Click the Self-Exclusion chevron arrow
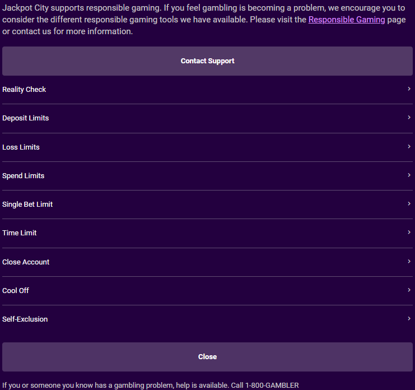 point(409,319)
